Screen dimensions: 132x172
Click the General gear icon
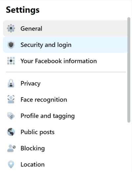click(x=11, y=28)
